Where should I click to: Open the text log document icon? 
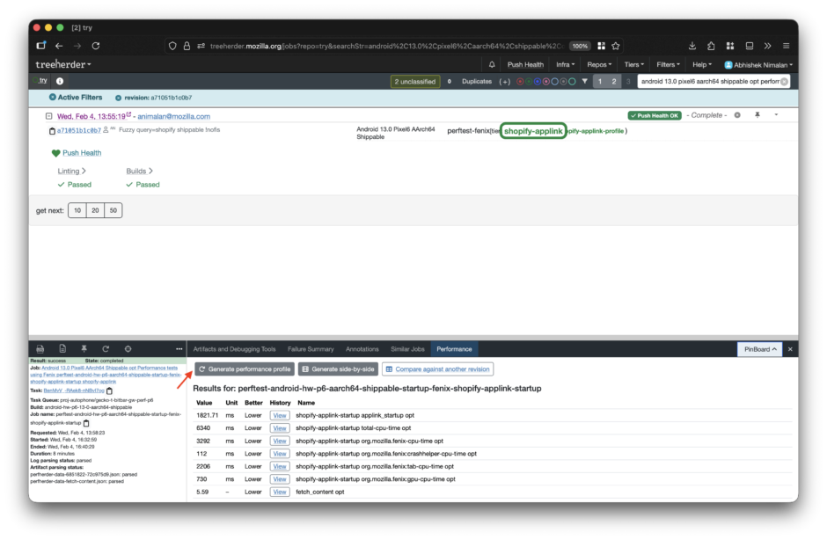(62, 348)
